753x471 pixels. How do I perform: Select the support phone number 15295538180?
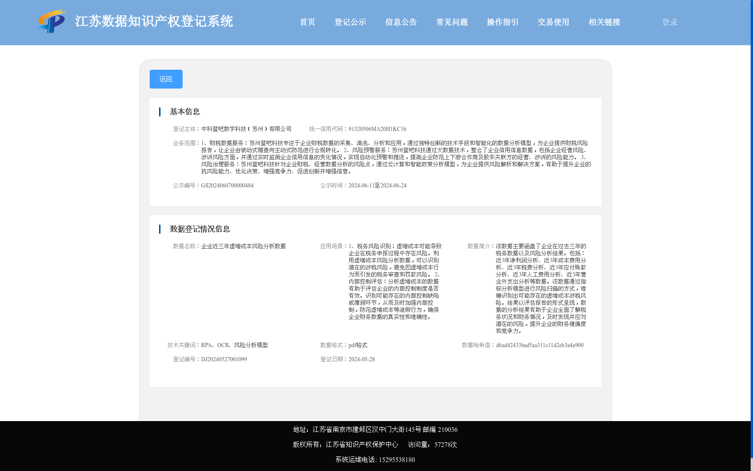[397, 460]
